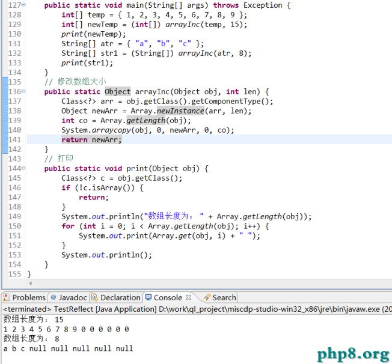The height and width of the screenshot is (364, 392).
Task: Collapse the arrayInc method at line 136
Action: [x=23, y=91]
